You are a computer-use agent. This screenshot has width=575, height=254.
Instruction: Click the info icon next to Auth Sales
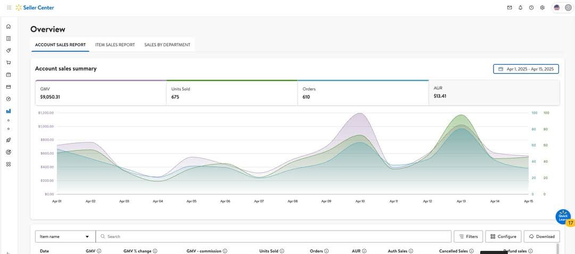tap(411, 251)
